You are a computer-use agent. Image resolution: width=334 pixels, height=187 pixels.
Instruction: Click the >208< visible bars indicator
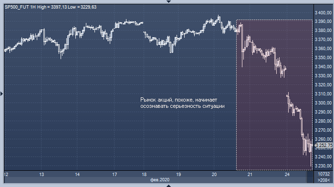tap(324, 180)
